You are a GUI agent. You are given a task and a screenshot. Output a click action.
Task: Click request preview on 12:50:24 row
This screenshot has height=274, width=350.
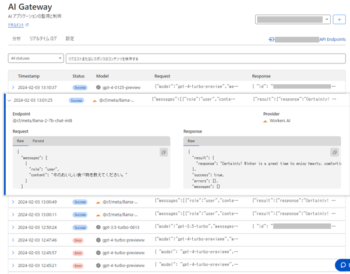pos(196,226)
